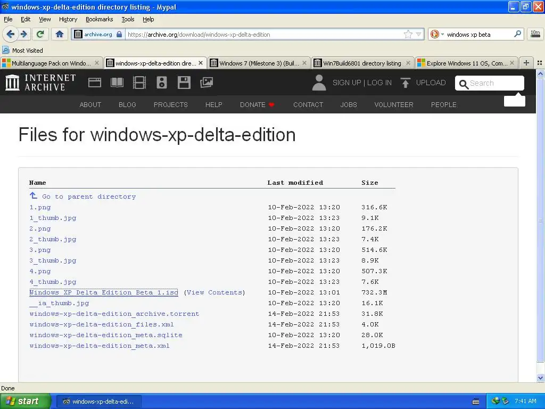Open the Bookmarks menu
545x409 pixels.
pos(99,19)
